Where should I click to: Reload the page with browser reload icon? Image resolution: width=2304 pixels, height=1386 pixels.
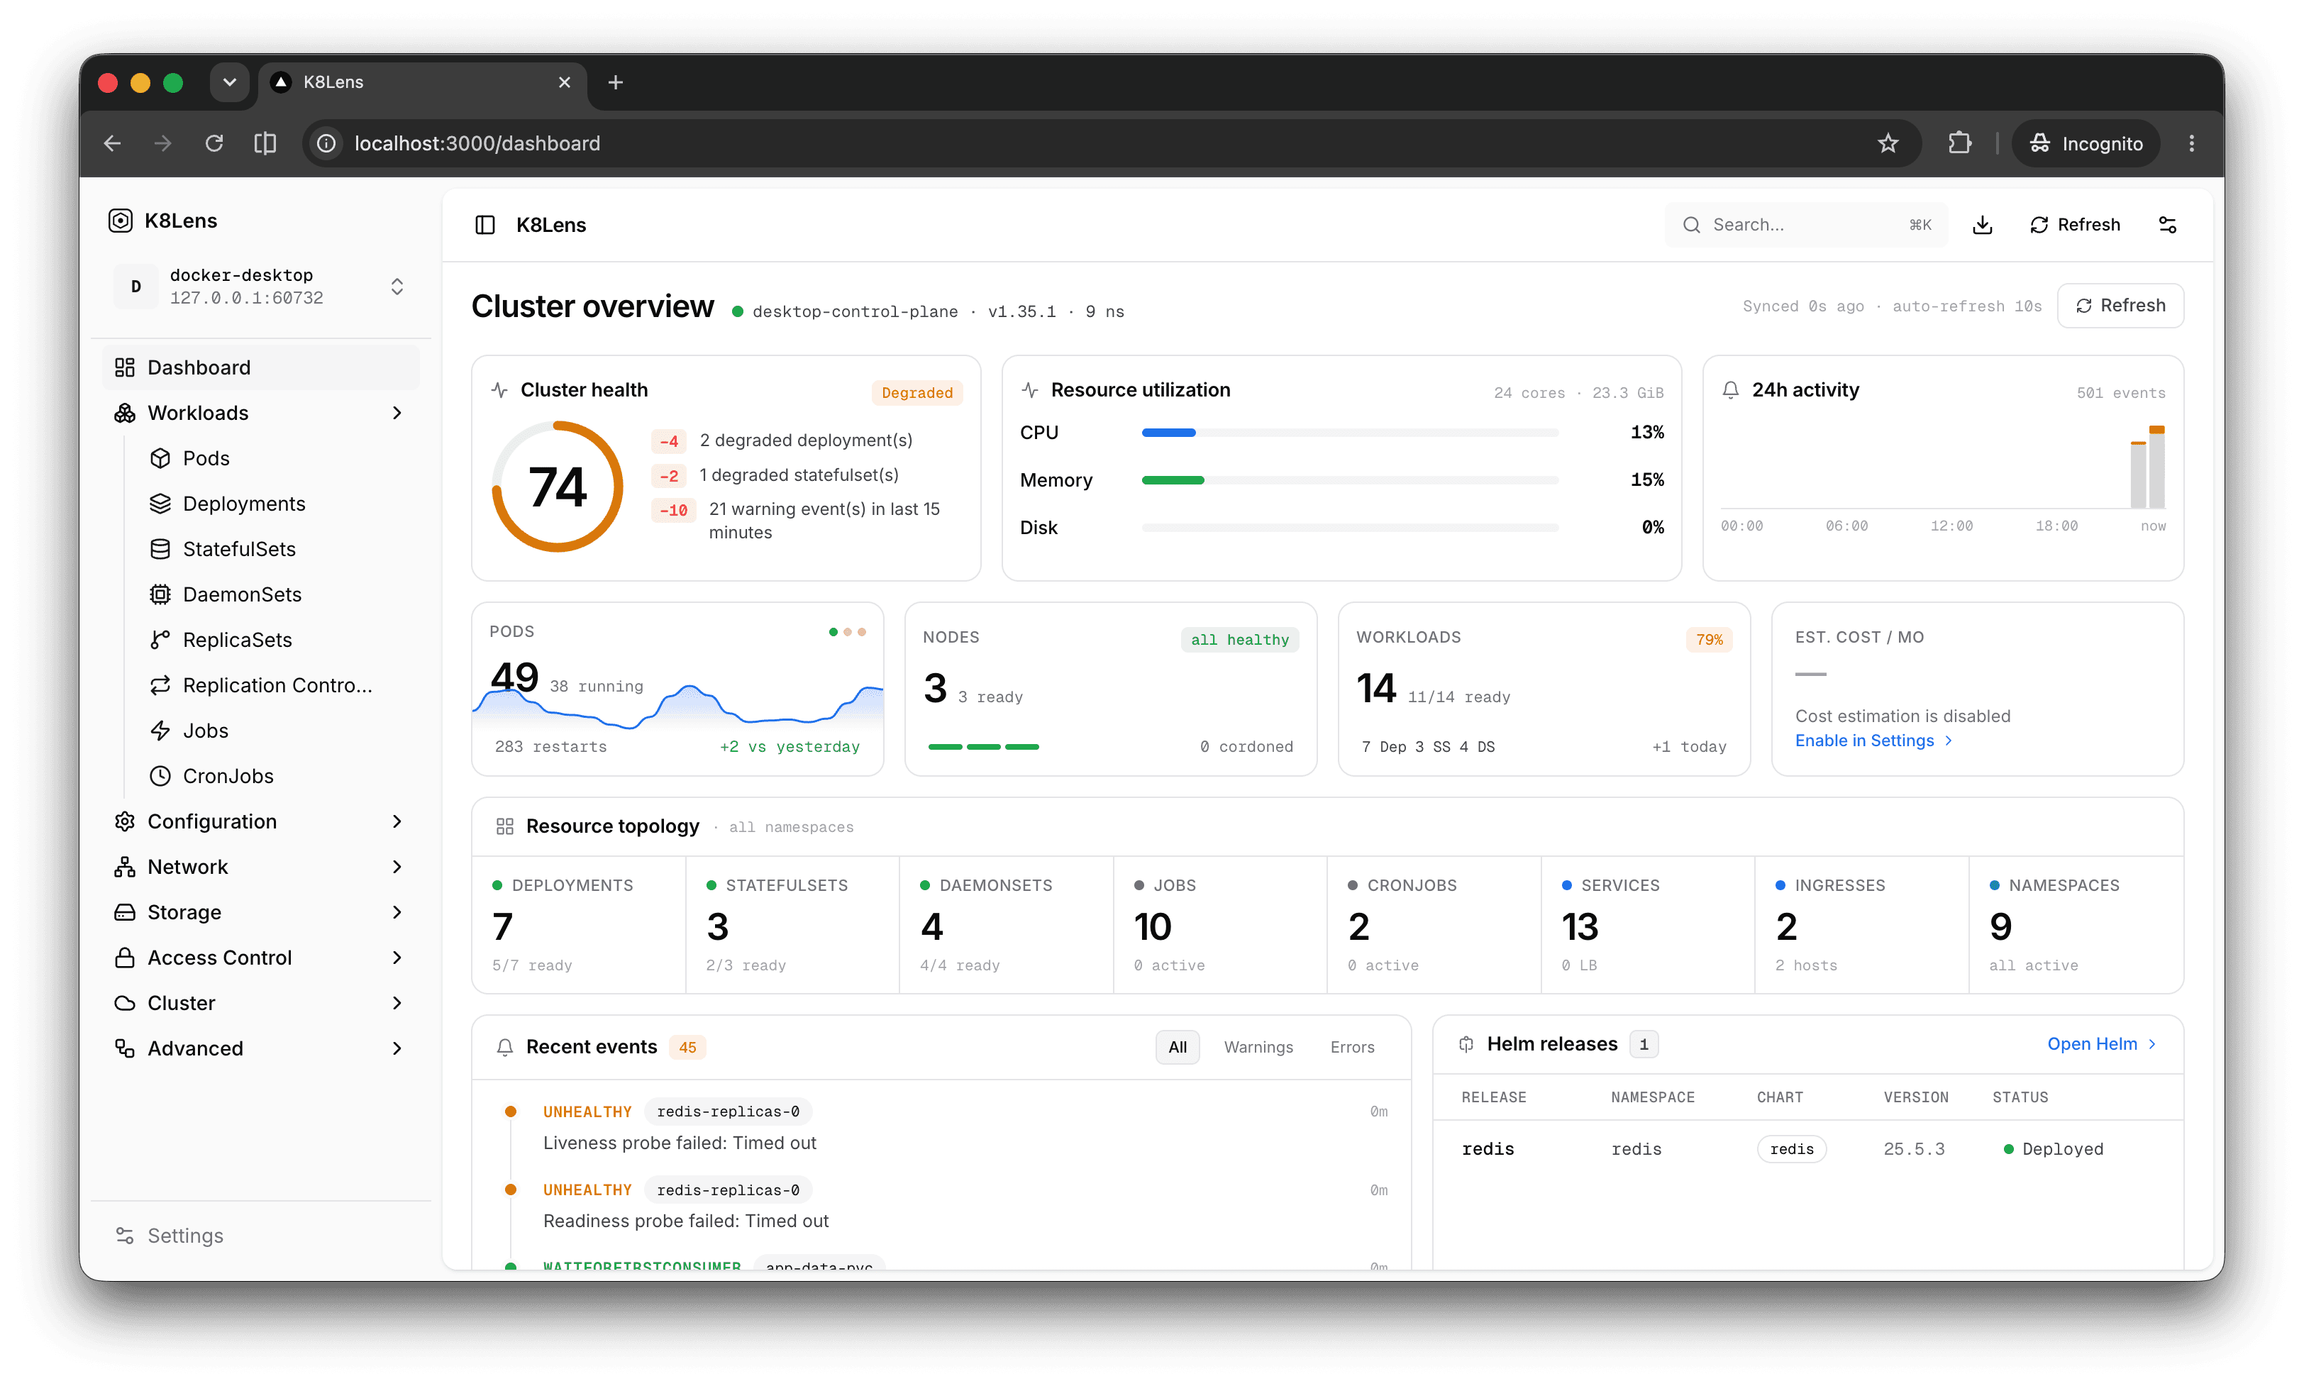214,143
